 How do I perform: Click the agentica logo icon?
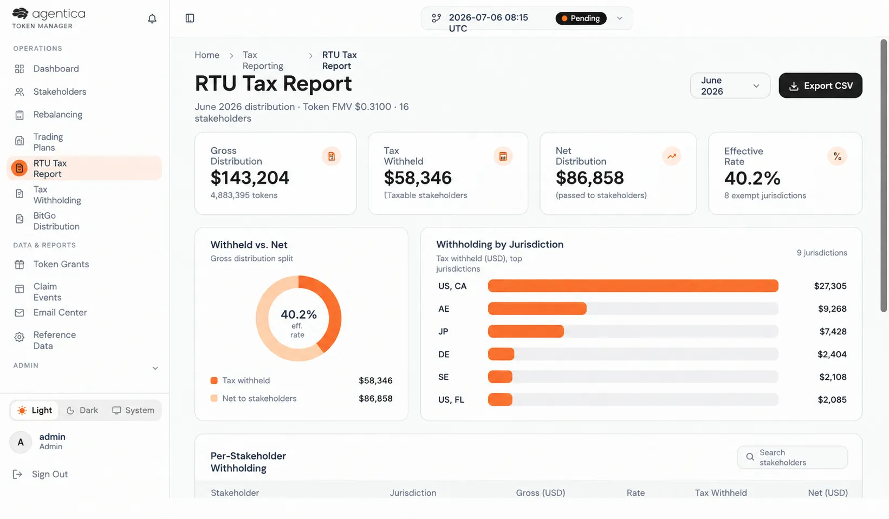click(x=20, y=14)
